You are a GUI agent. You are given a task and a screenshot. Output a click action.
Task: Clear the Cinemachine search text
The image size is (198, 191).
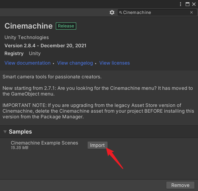191,12
